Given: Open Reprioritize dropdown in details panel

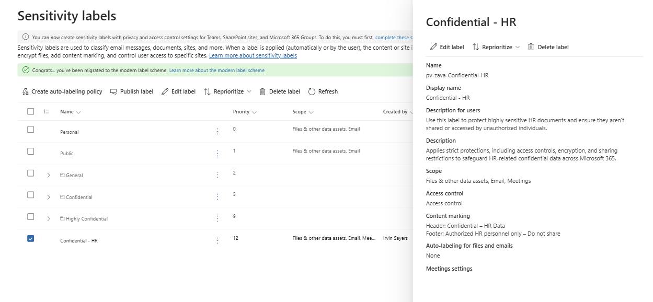Looking at the screenshot, I should coord(496,47).
